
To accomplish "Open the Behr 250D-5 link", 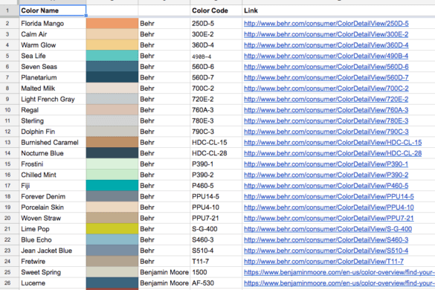I will tap(326, 24).
